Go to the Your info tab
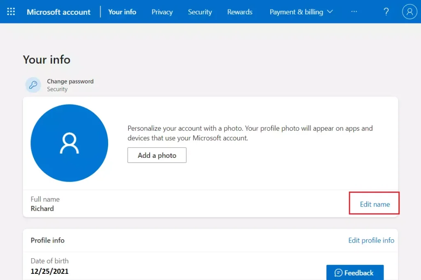 pos(122,12)
